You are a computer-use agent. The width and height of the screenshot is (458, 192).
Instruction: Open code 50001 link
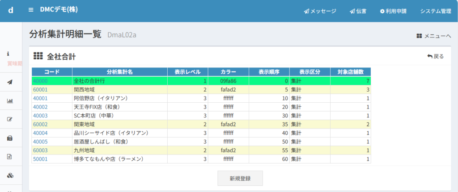coord(40,159)
